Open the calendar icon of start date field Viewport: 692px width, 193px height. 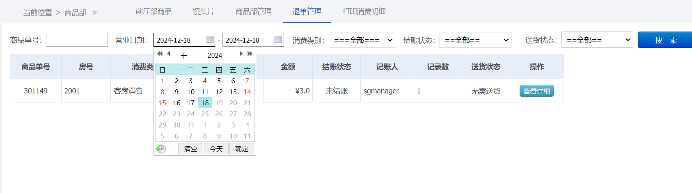(209, 40)
